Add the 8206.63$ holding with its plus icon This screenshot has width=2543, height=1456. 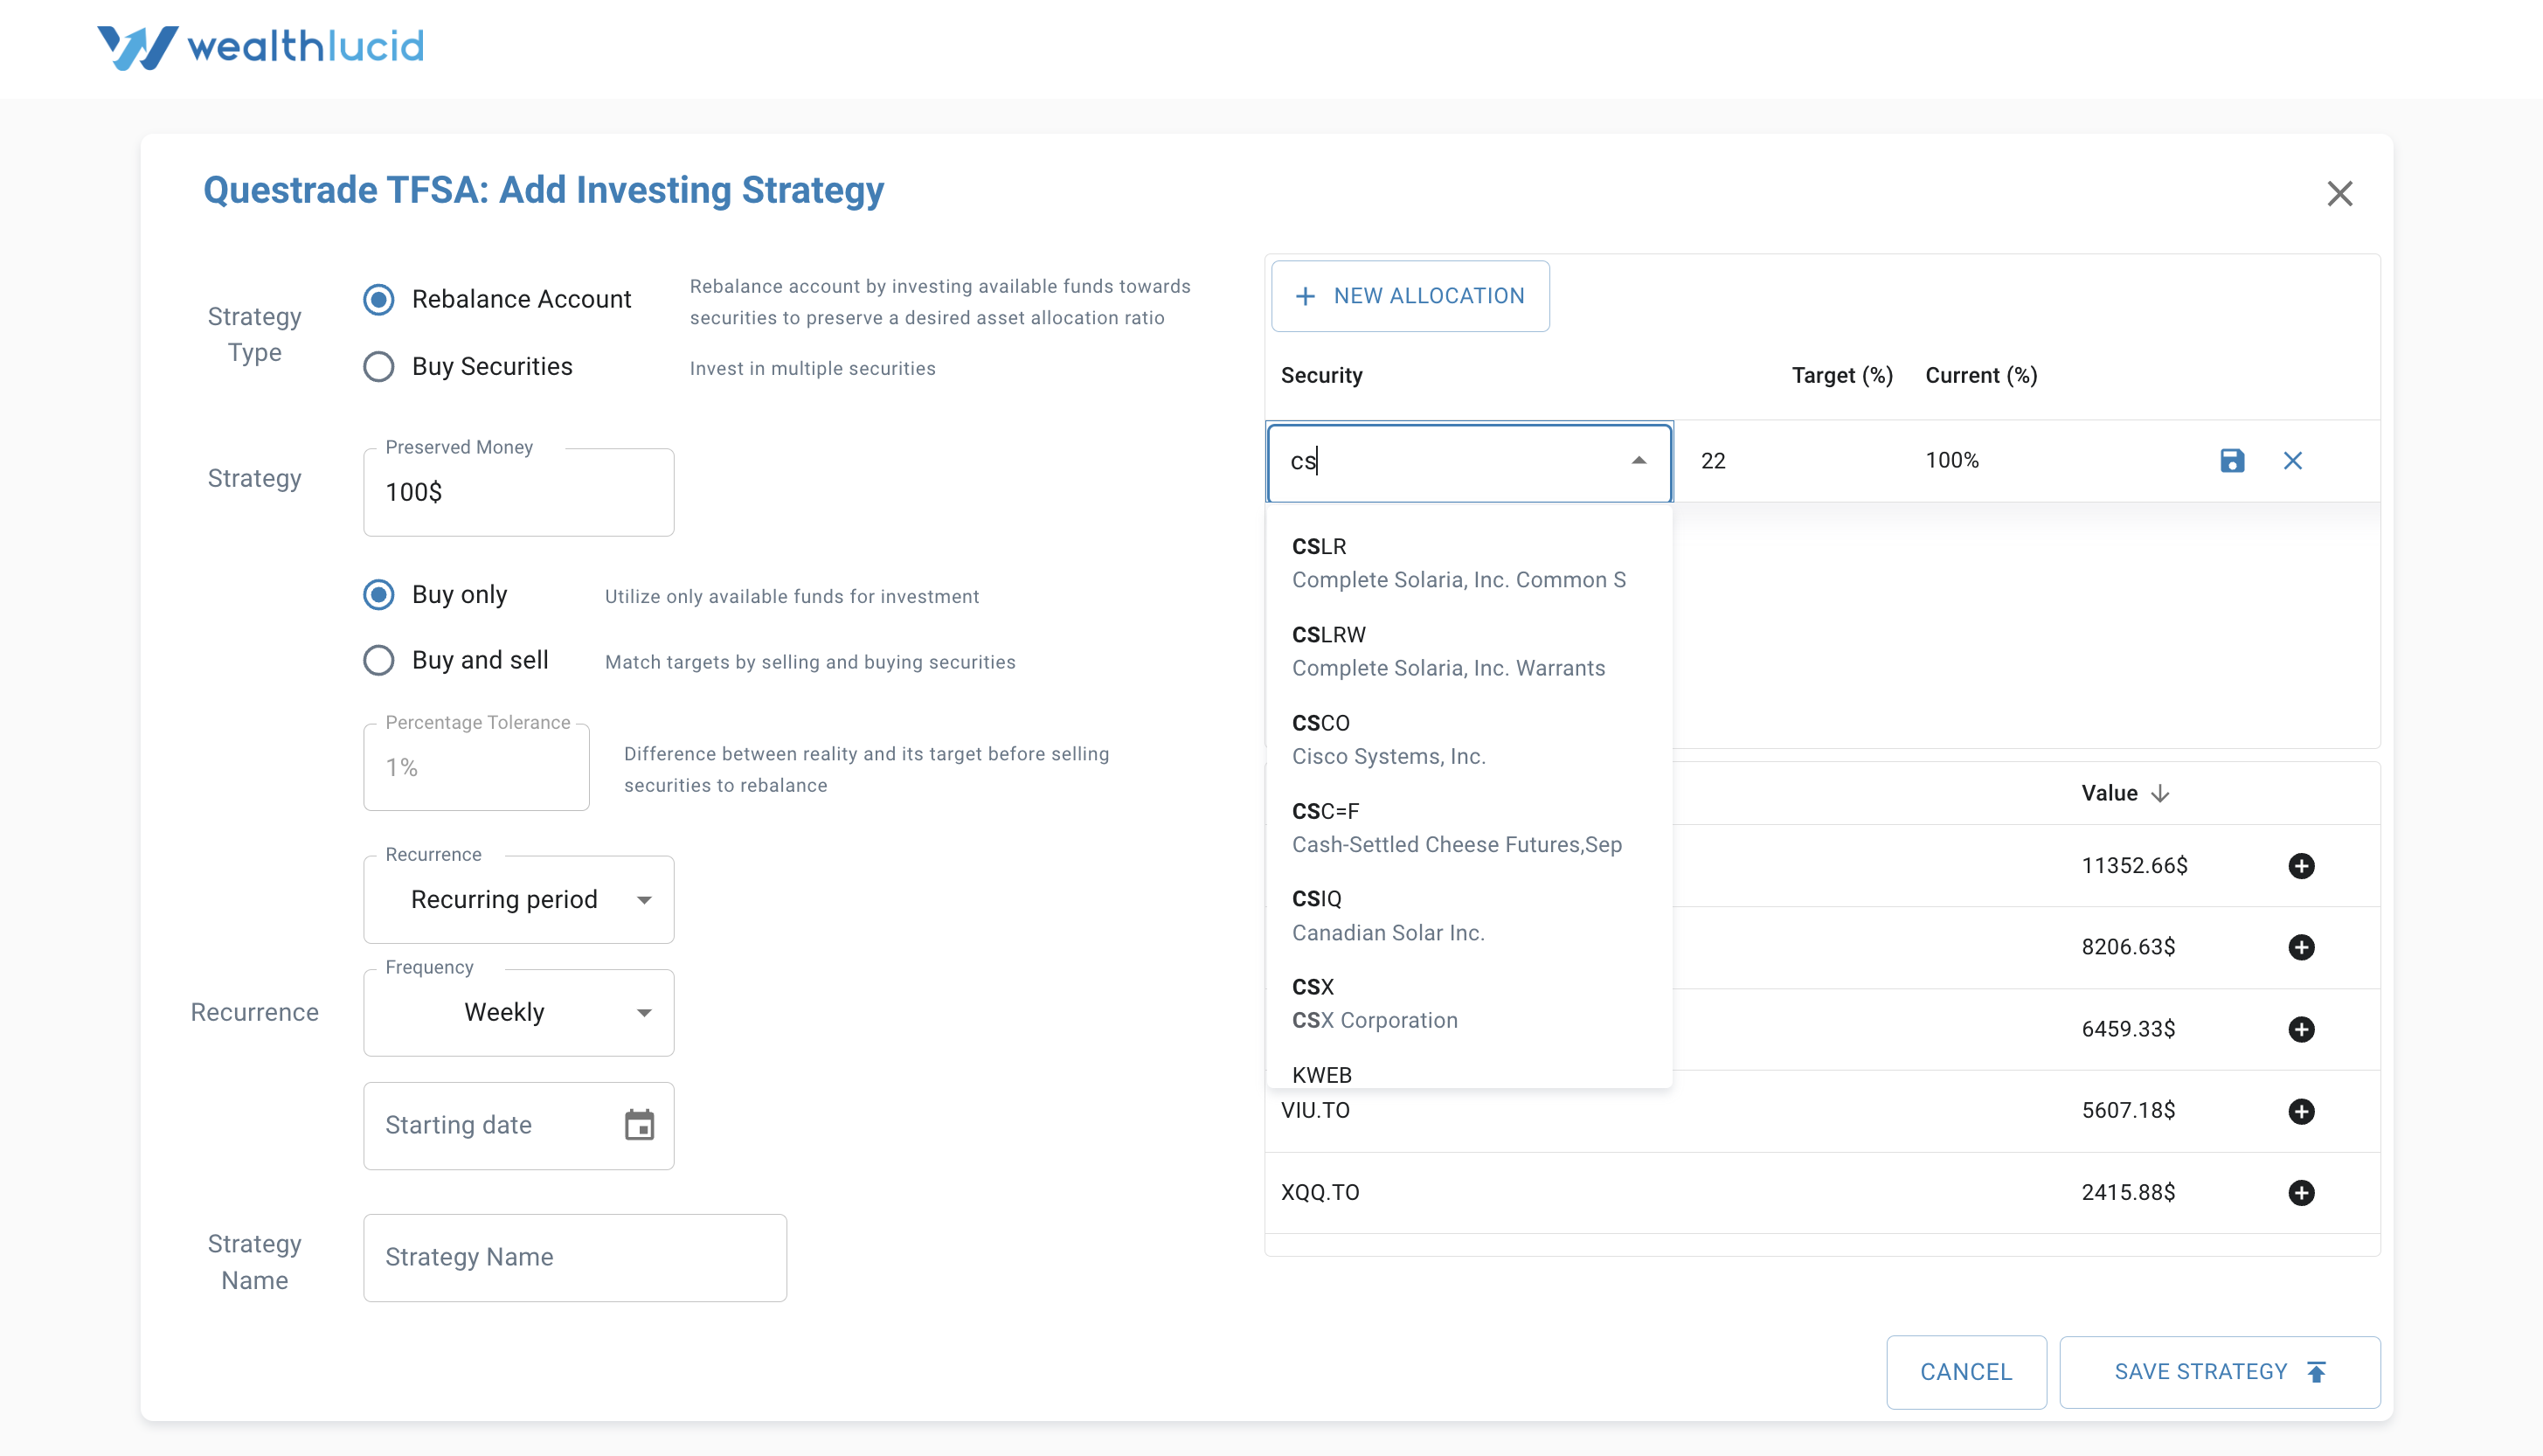click(2301, 947)
